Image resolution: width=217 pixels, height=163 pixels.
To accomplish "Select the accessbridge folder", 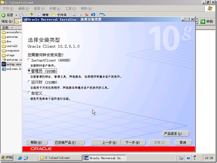I will 12,32.
